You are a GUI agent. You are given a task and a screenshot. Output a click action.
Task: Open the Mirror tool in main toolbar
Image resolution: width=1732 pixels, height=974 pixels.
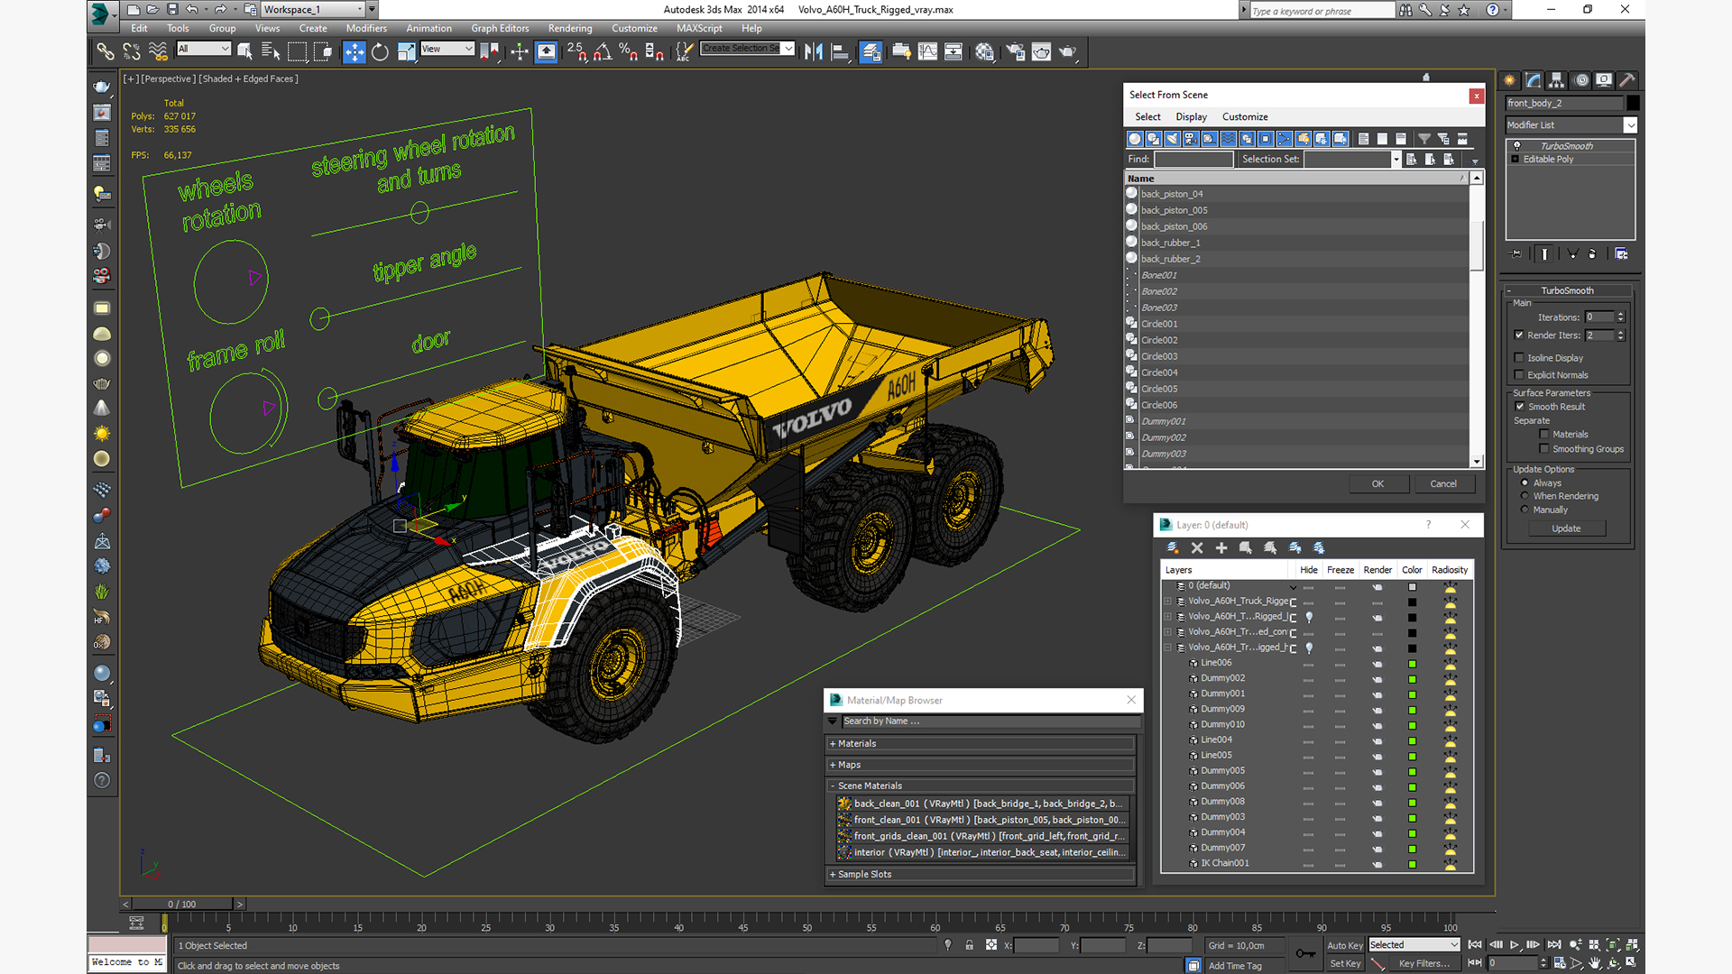(814, 51)
